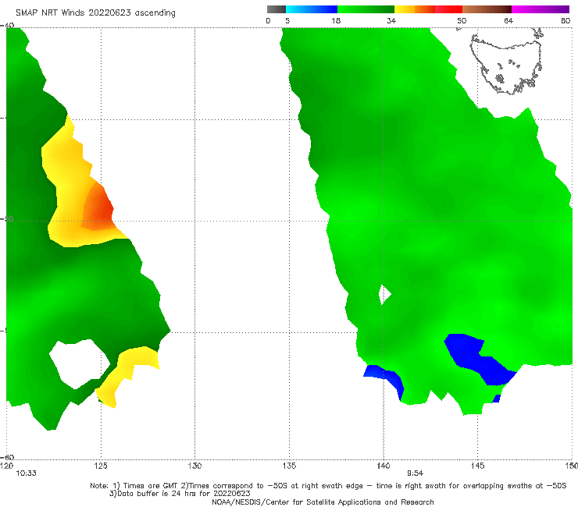Pick the brown segment of the color bar
Image resolution: width=578 pixels, height=507 pixels.
[x=487, y=9]
